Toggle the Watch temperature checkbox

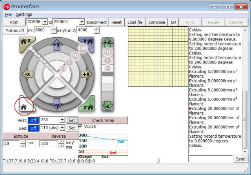tap(80, 126)
